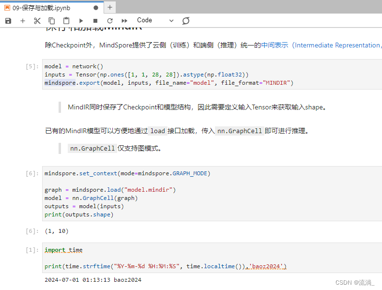The width and height of the screenshot is (382, 290).
Task: Insert a new cell with the plus icon
Action: pos(23,21)
